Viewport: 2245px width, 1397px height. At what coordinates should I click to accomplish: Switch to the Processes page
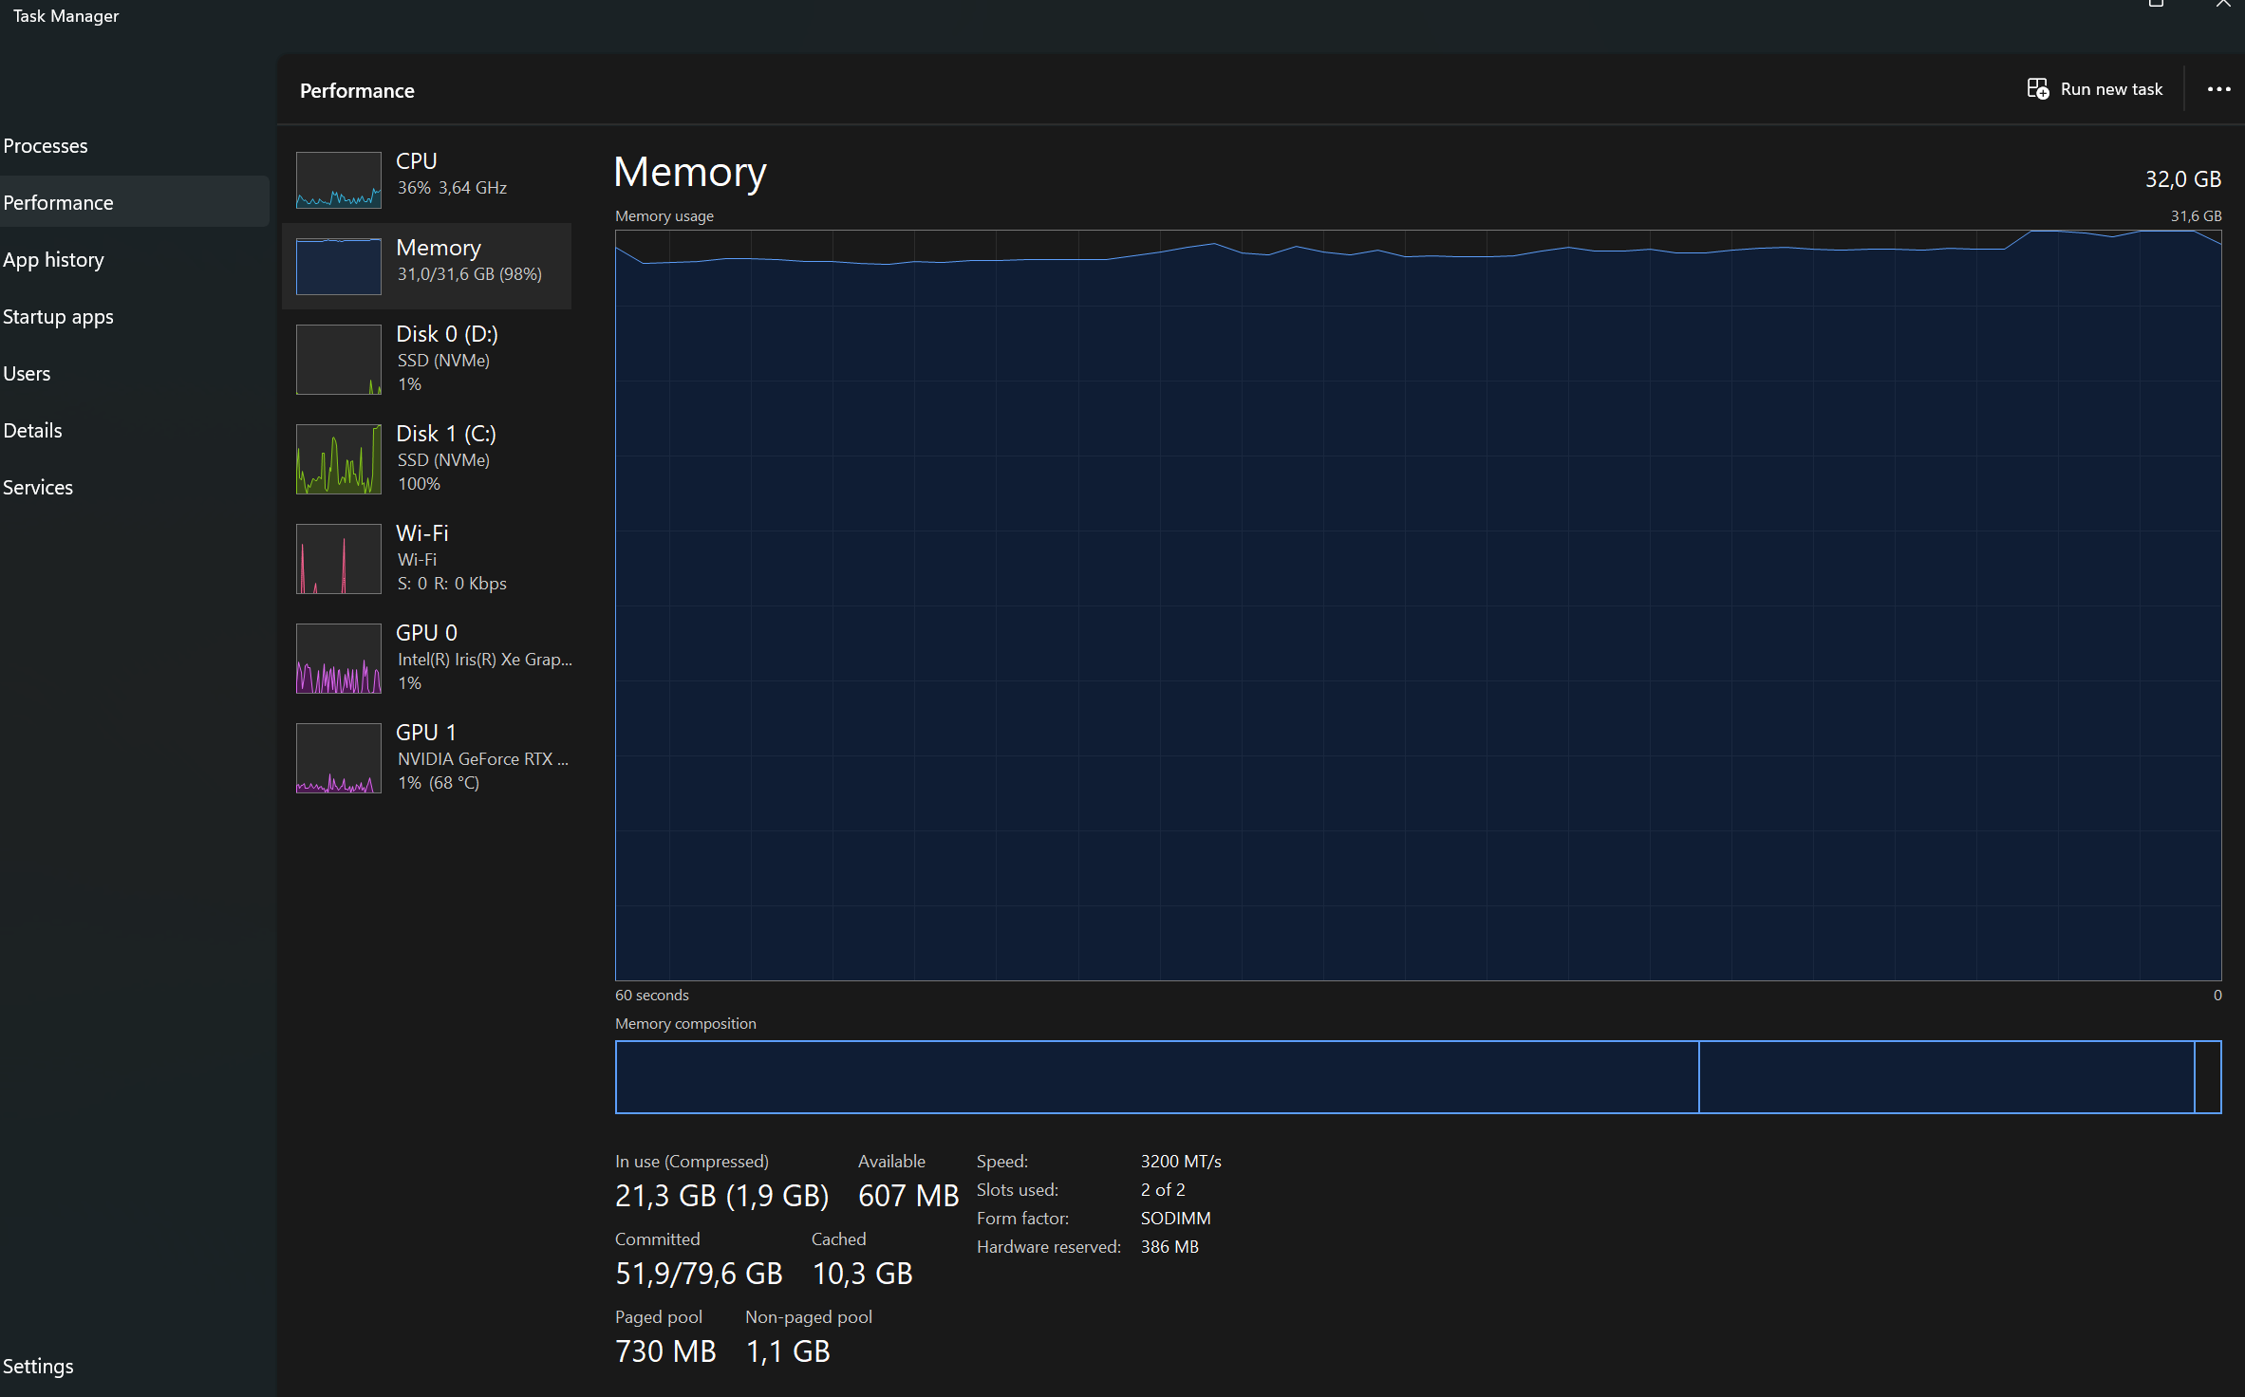46,146
